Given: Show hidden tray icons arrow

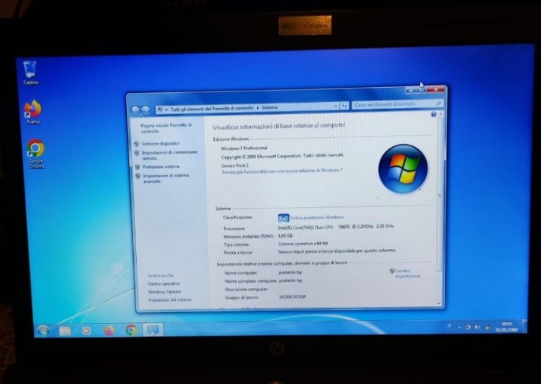Looking at the screenshot, I should pyautogui.click(x=459, y=327).
